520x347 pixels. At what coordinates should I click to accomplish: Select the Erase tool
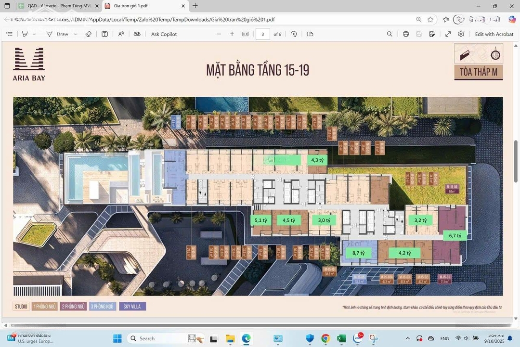[x=88, y=34]
